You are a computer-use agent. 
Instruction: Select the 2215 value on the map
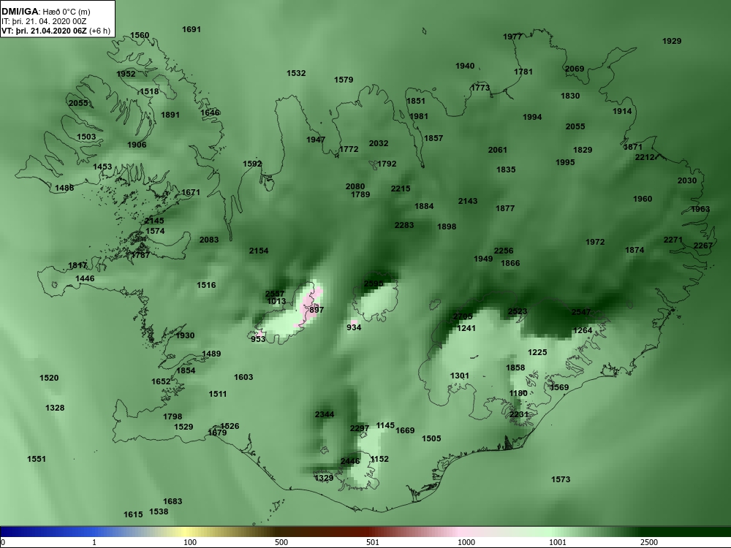coord(401,189)
